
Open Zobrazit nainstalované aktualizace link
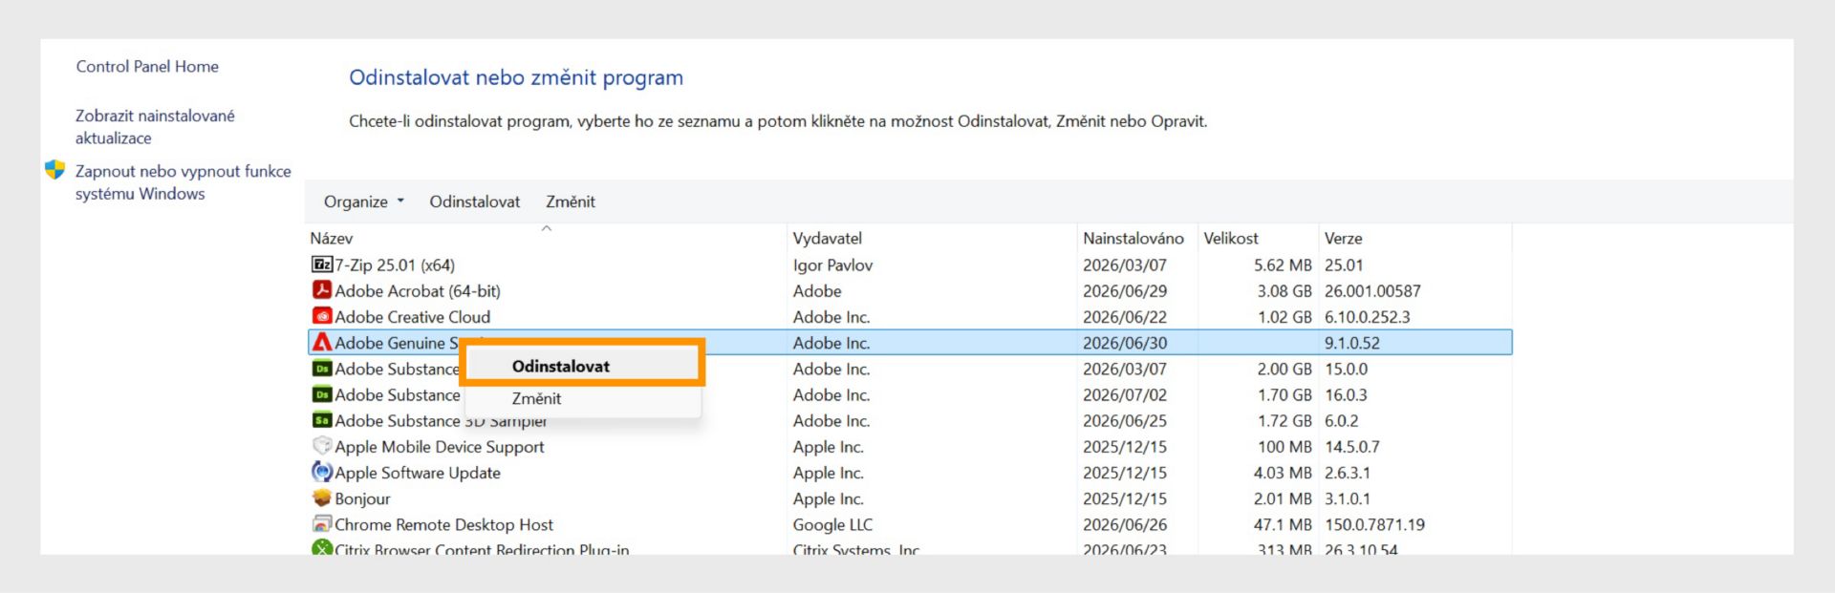pyautogui.click(x=155, y=126)
